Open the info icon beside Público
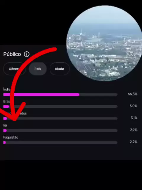 27,54
